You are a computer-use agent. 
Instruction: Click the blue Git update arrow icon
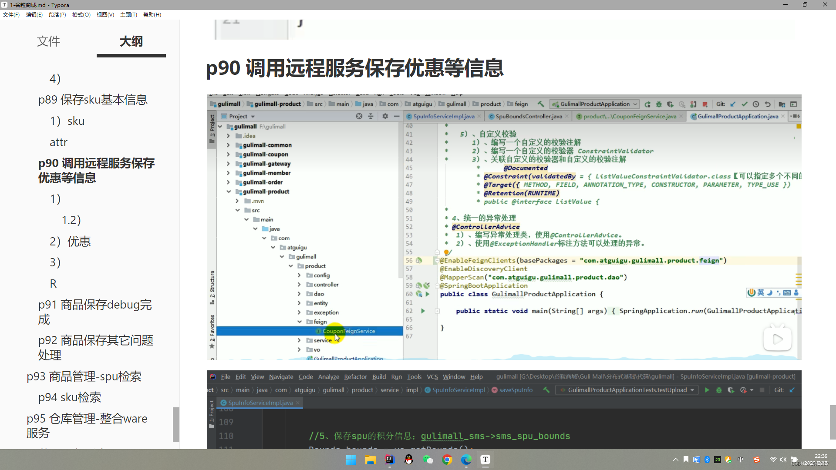(733, 104)
